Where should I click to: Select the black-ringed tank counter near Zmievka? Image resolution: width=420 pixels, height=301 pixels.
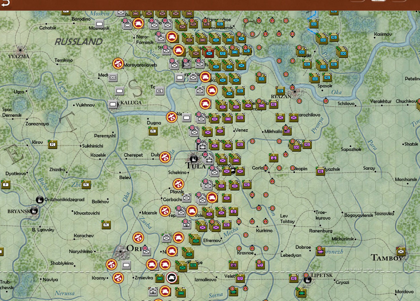coord(172,278)
